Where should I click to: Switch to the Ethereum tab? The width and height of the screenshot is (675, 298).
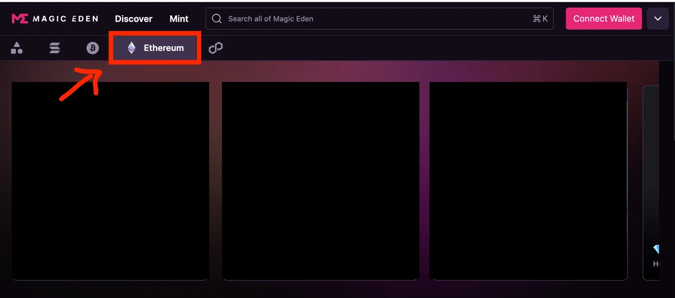tap(155, 48)
